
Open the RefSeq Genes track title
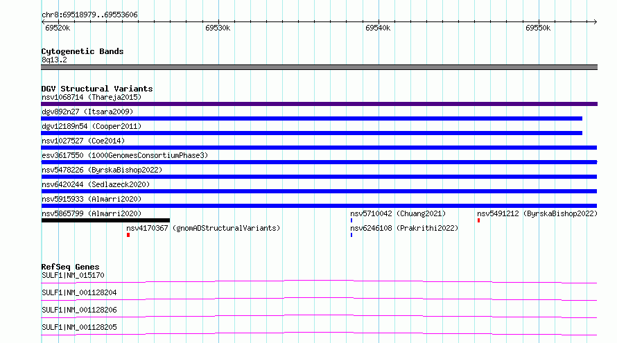70,267
